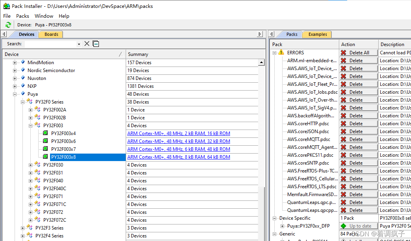Click the PY32F030 subfamily icon
The image size is (411, 241).
37,165
